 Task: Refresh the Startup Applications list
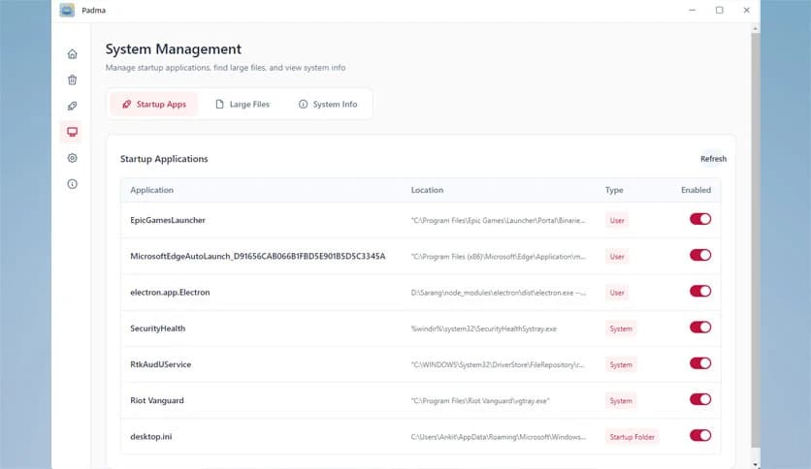tap(713, 159)
